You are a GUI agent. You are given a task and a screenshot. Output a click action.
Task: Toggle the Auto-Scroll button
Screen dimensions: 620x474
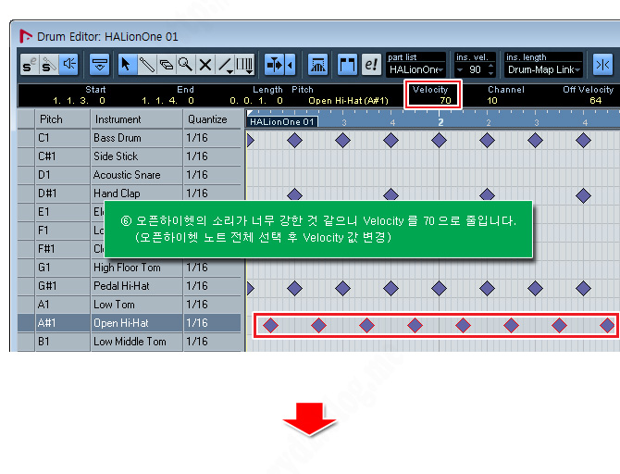(x=274, y=64)
